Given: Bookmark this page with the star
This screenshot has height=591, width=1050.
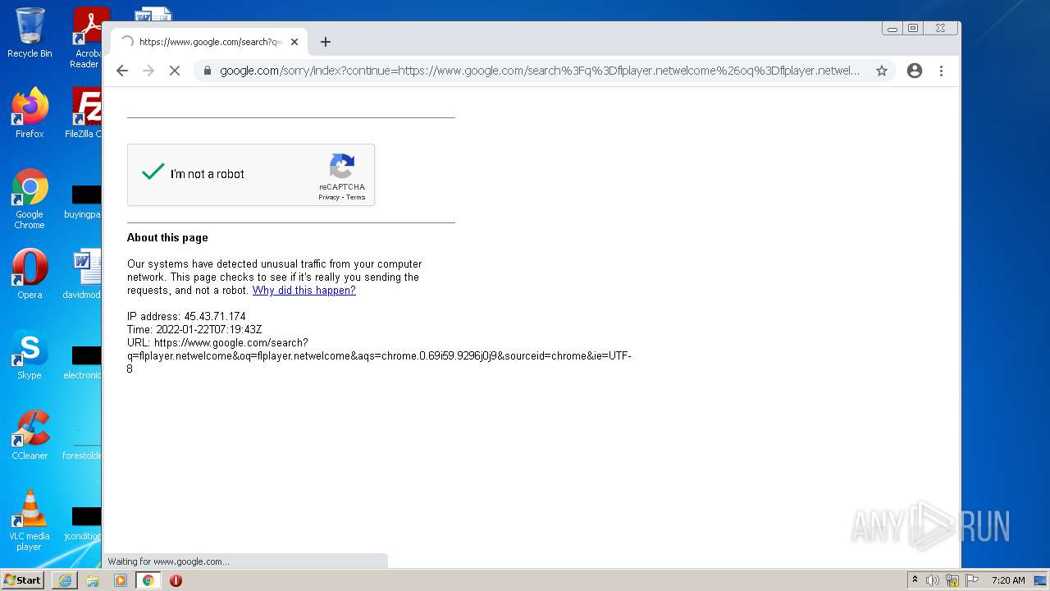Looking at the screenshot, I should 882,71.
